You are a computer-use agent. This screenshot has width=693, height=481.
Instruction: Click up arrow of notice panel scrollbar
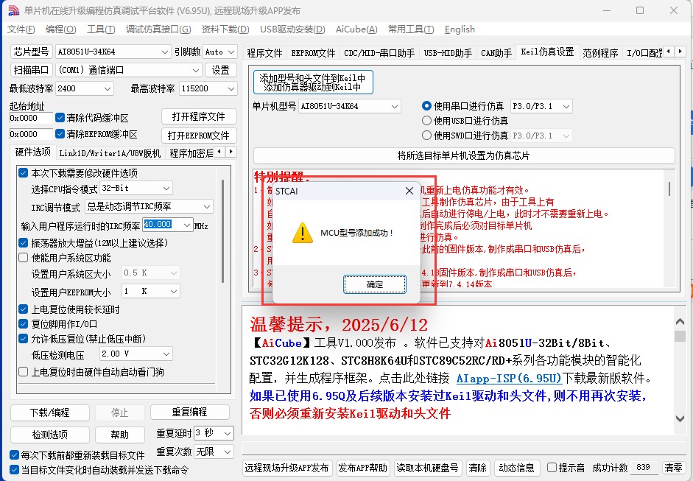(680, 322)
